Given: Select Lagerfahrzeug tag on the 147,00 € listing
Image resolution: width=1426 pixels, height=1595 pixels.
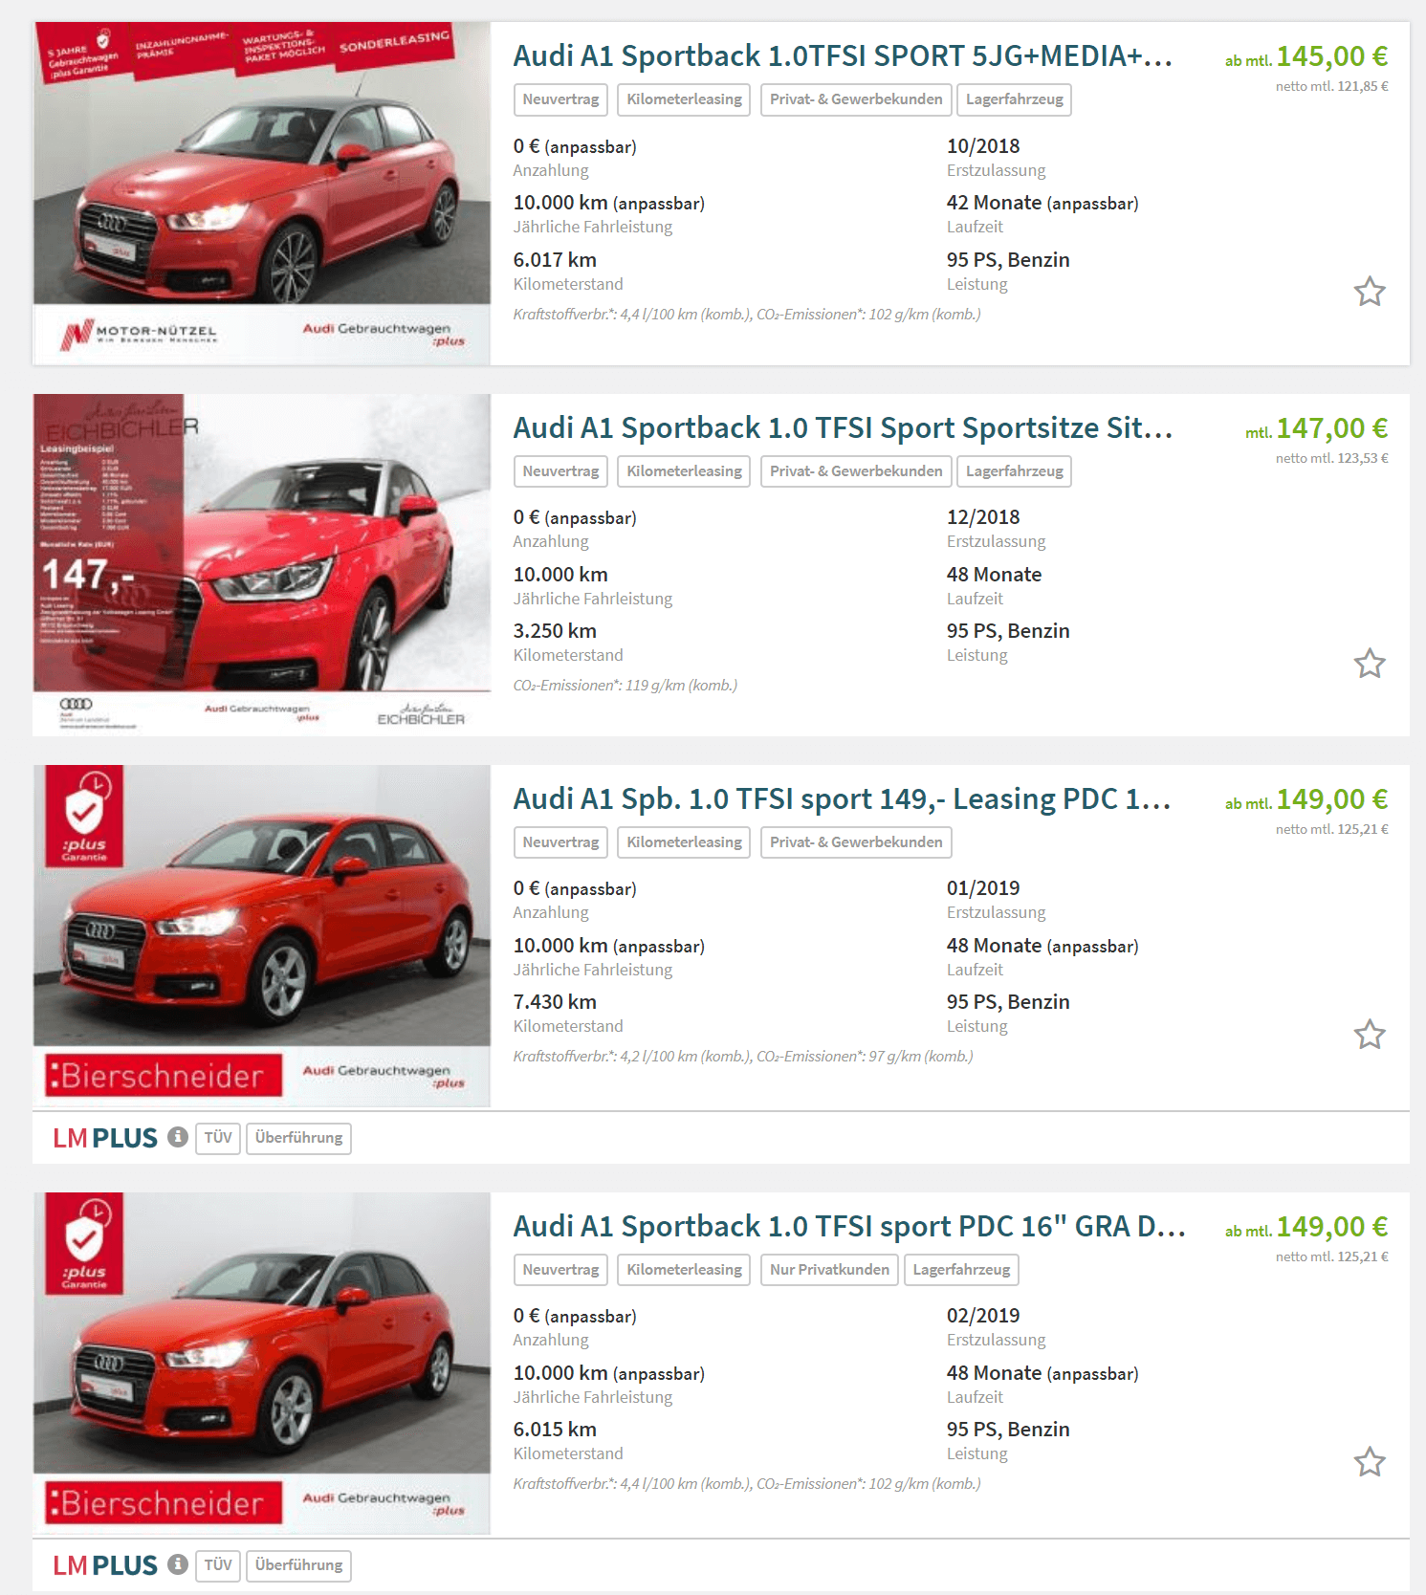Looking at the screenshot, I should pyautogui.click(x=1014, y=471).
